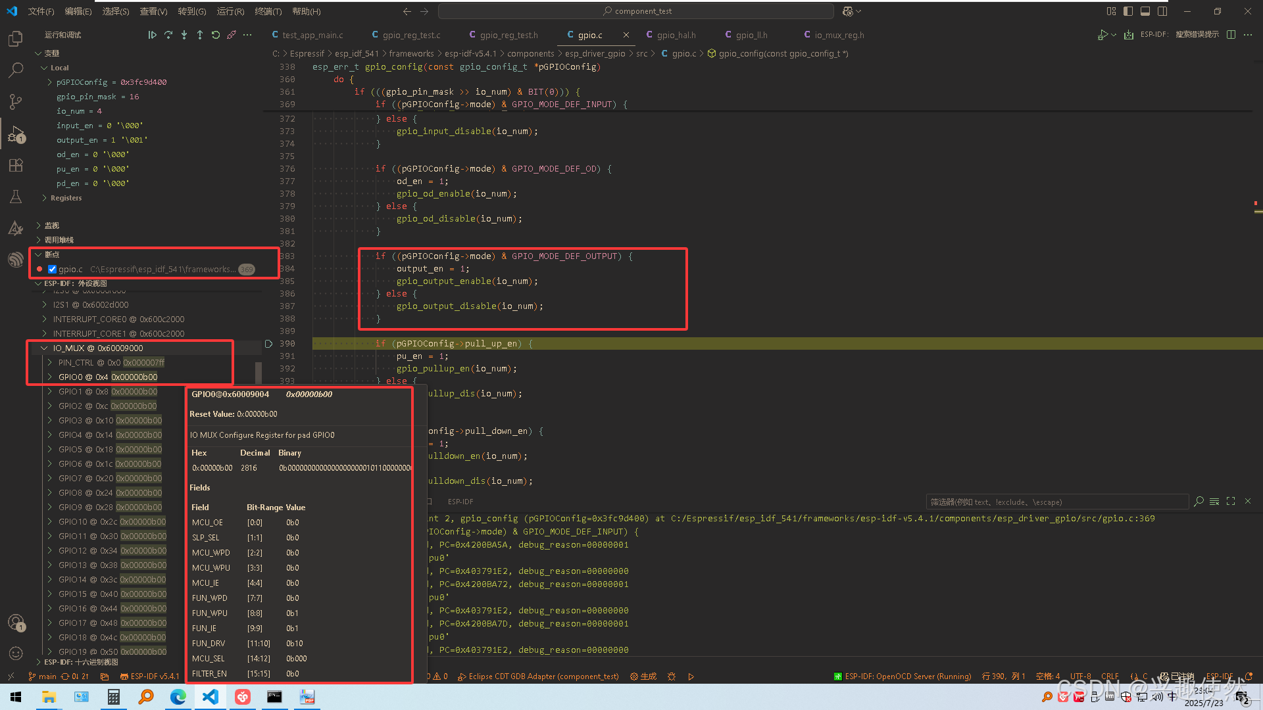Open the 文件(F) menu
1263x710 pixels.
click(41, 11)
